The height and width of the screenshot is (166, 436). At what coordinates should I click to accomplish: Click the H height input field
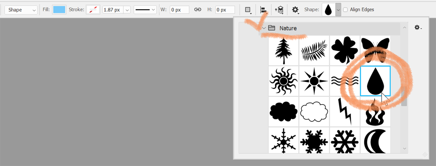point(225,10)
